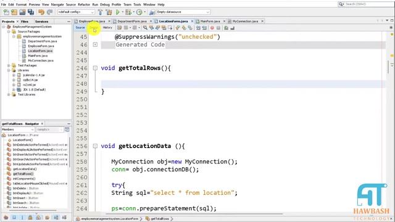Image resolution: width=395 pixels, height=222 pixels.
Task: Switch to the Files panel tab
Action: 25,22
